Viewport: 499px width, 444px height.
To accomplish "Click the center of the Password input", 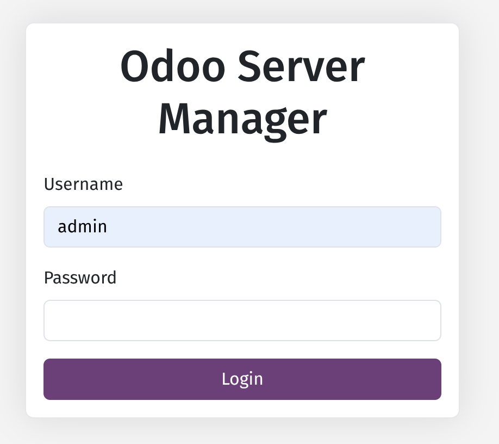I will (242, 320).
